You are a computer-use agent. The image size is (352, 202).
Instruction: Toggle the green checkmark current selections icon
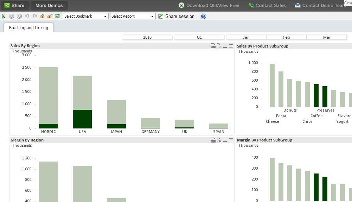tap(58, 16)
